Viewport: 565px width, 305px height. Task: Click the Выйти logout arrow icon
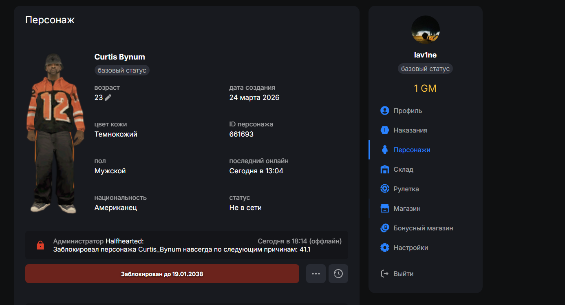click(384, 274)
